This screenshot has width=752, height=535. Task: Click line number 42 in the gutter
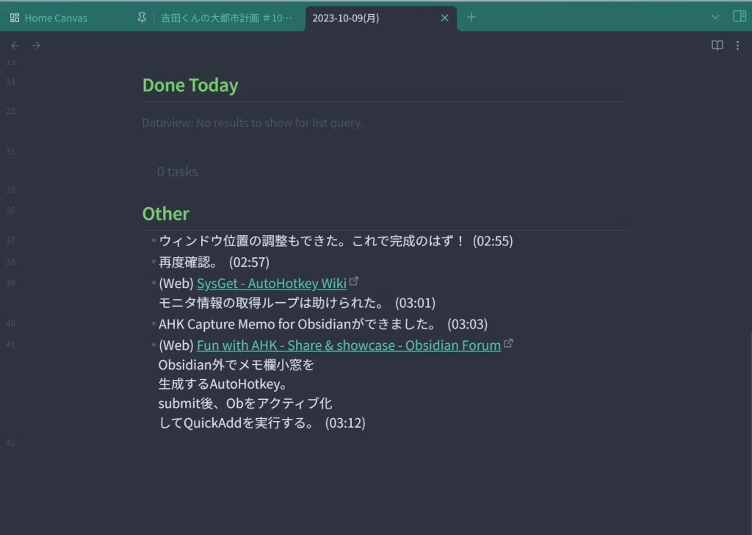10,443
